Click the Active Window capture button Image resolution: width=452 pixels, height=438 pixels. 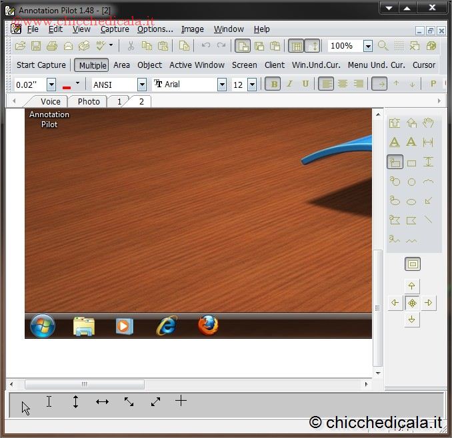(x=197, y=65)
